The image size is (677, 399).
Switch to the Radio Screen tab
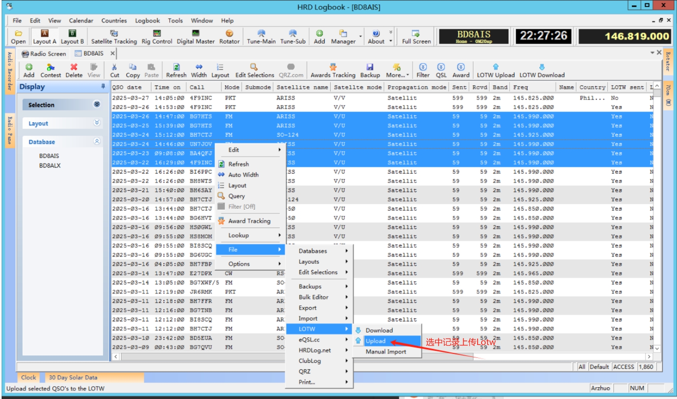coord(44,54)
